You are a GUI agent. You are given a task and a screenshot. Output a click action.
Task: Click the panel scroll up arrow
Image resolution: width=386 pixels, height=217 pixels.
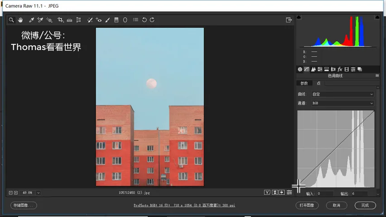(x=378, y=88)
